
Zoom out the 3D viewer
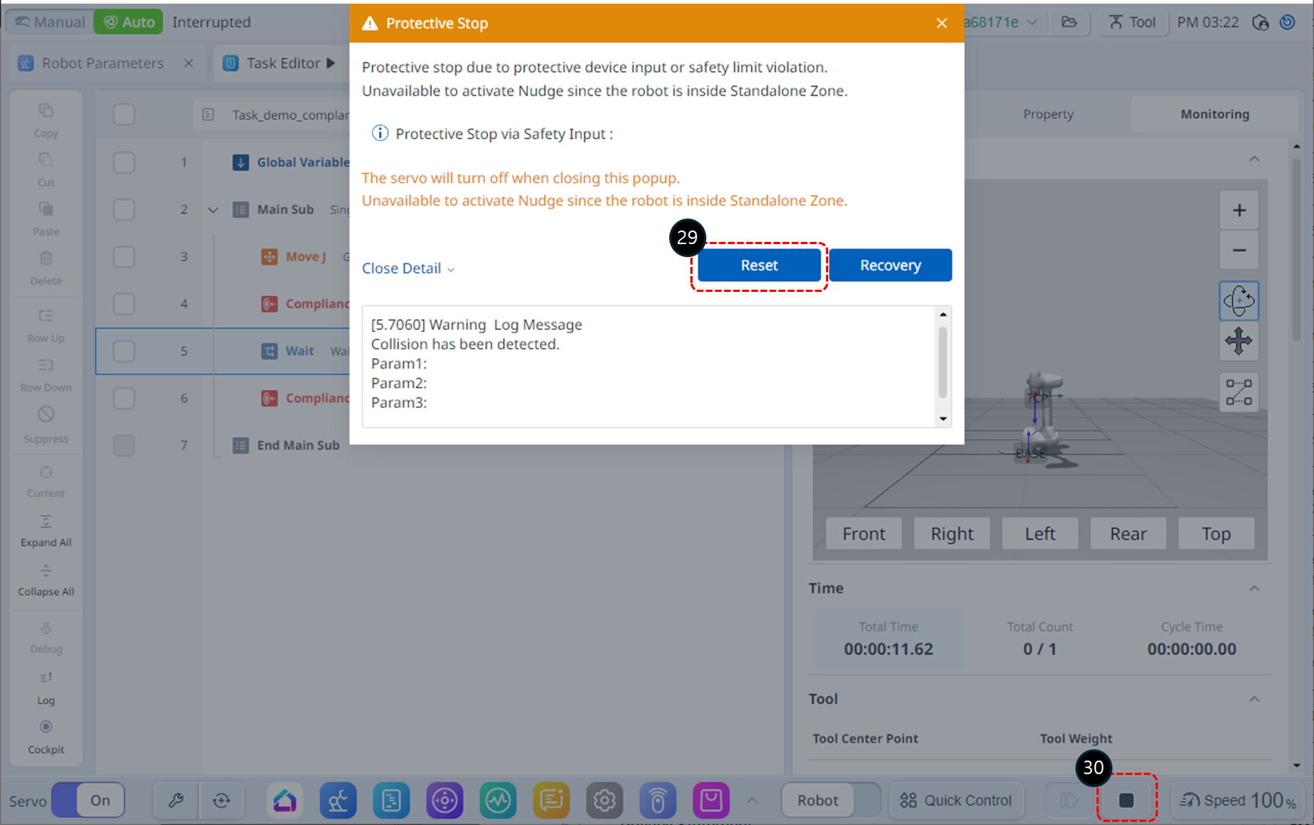(1238, 250)
